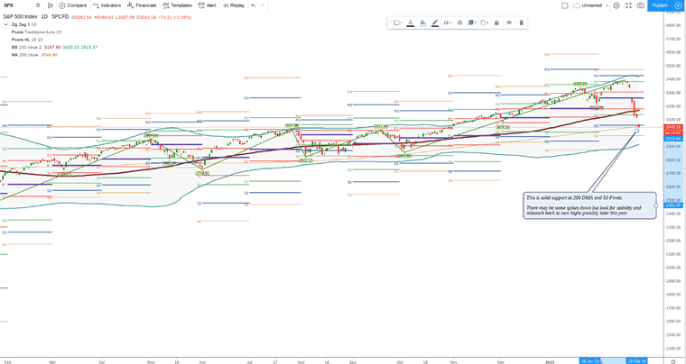Pick the text color for the callout
Screen dimensions: 686x364
pos(411,23)
